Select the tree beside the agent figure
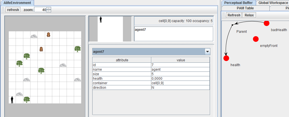 point(27,99)
